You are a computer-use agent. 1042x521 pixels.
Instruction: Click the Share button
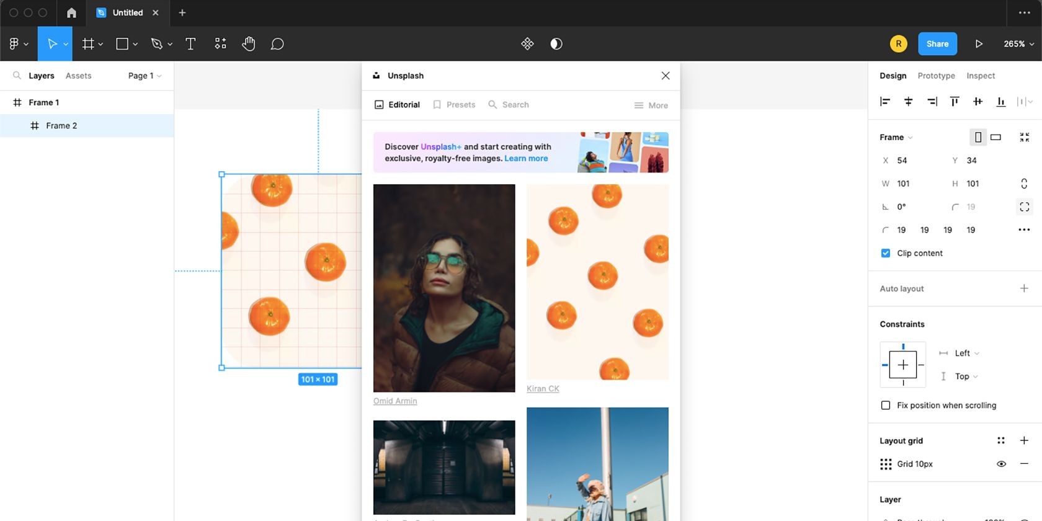[x=937, y=43]
